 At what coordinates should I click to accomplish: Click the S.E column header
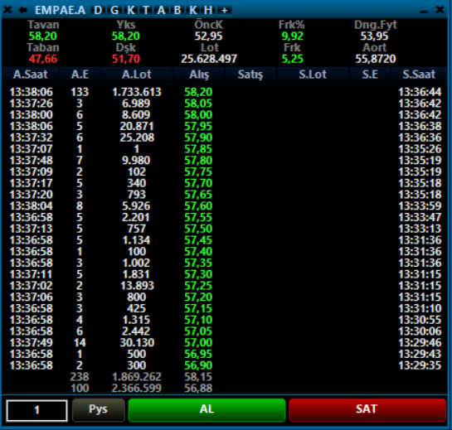(370, 75)
